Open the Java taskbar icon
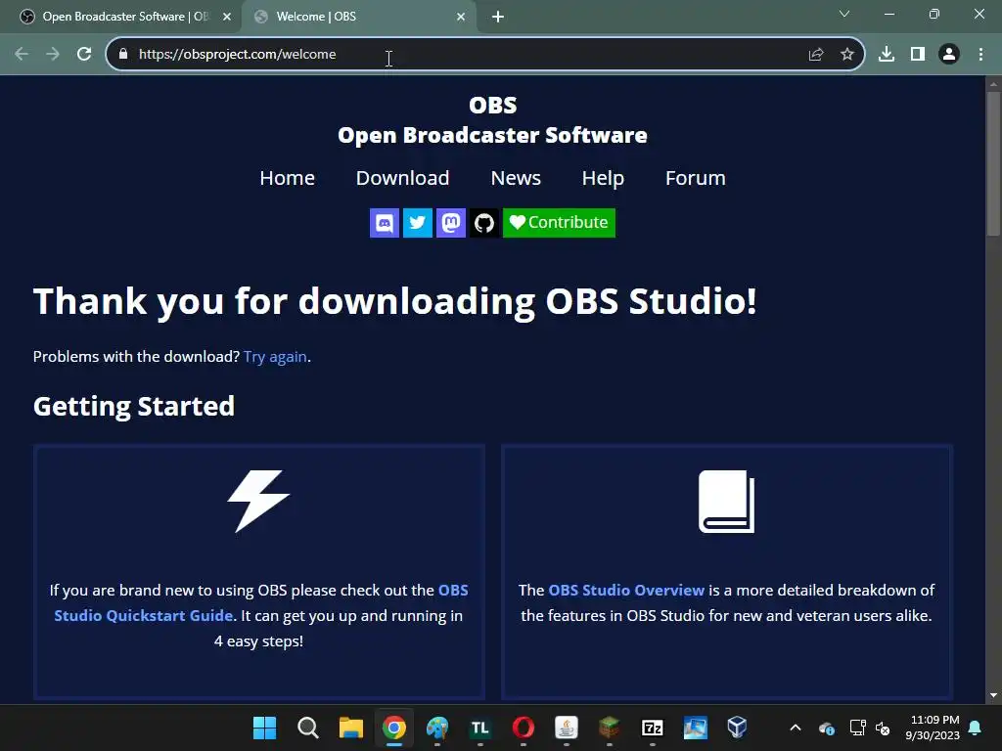This screenshot has height=751, width=1002. [x=567, y=728]
